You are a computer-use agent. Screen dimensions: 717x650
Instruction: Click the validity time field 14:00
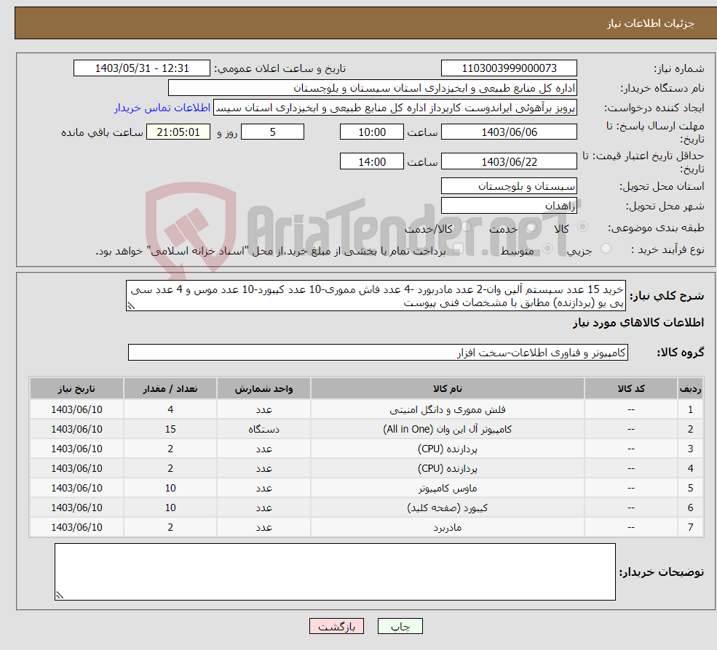click(372, 161)
